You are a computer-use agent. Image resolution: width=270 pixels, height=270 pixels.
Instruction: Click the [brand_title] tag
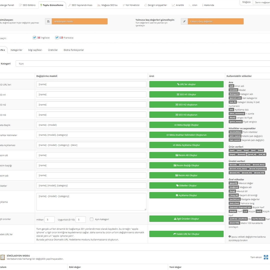point(244,165)
